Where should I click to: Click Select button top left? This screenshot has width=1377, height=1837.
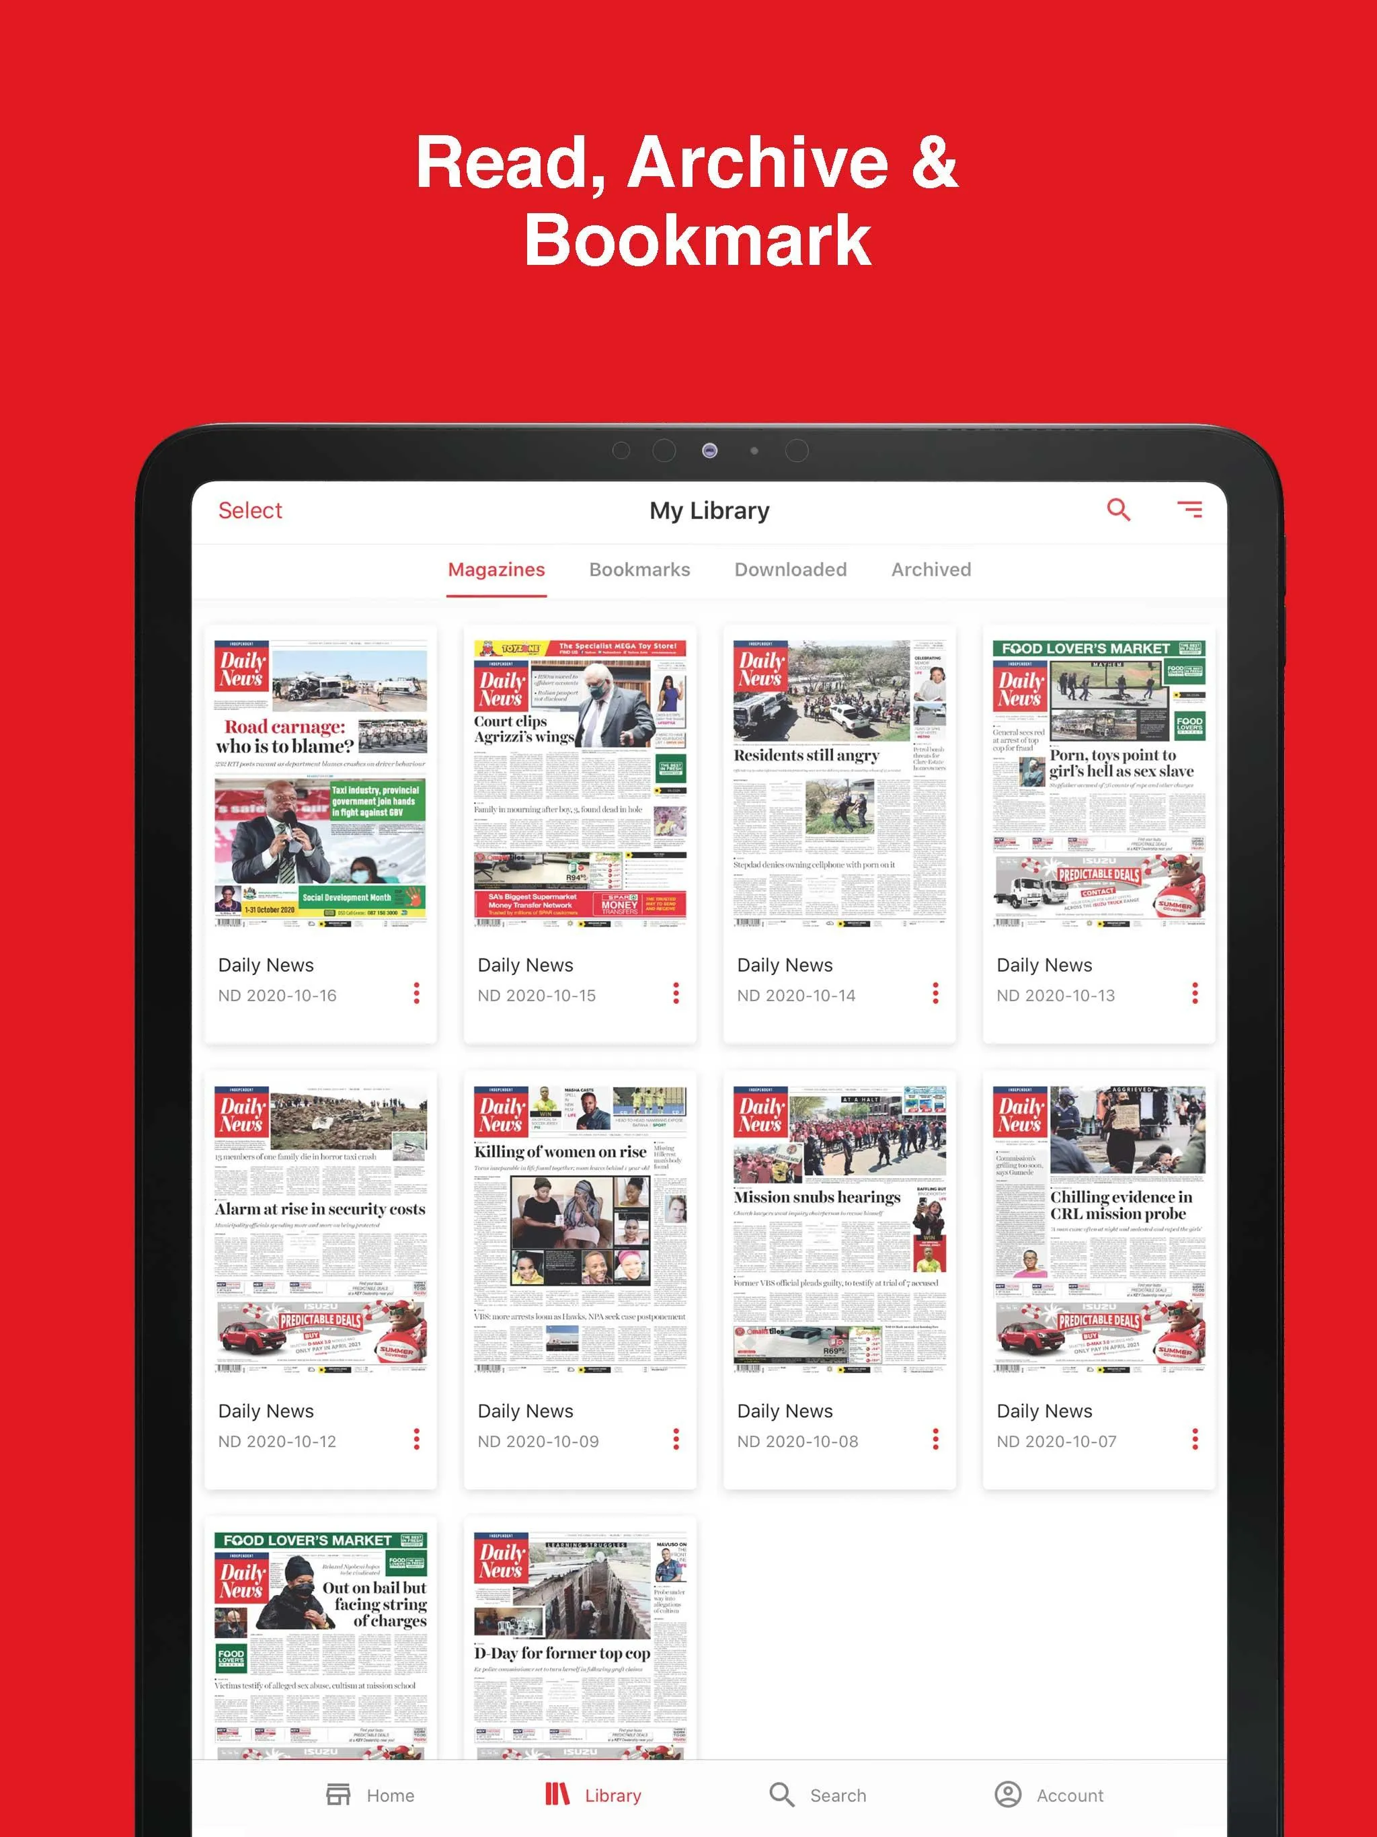click(x=249, y=509)
